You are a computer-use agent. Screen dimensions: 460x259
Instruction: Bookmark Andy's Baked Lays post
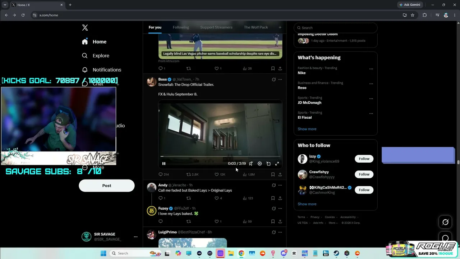coord(273,198)
